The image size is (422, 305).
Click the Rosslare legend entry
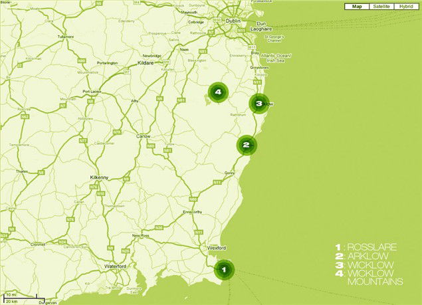[x=369, y=248]
